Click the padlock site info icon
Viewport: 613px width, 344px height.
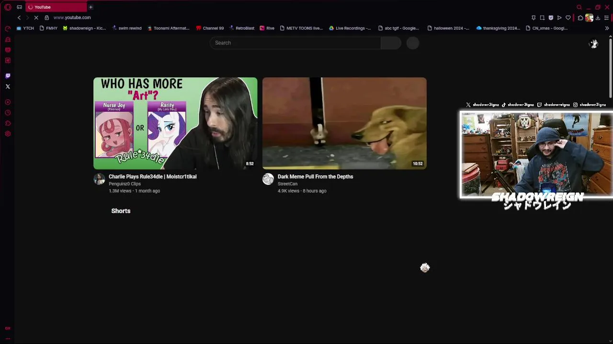tap(46, 18)
